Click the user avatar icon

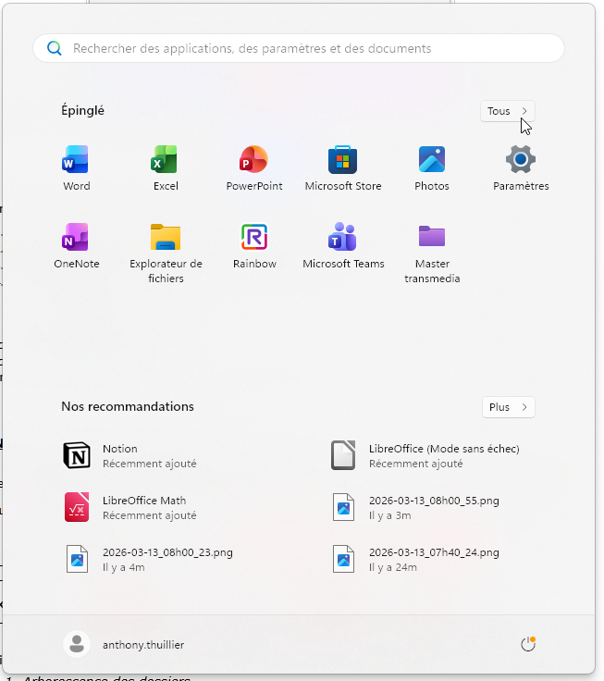tap(77, 644)
